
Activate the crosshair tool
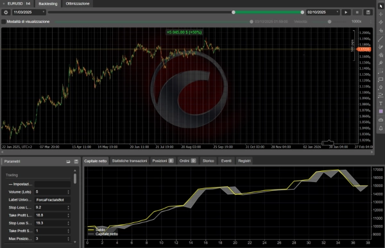coord(381,14)
